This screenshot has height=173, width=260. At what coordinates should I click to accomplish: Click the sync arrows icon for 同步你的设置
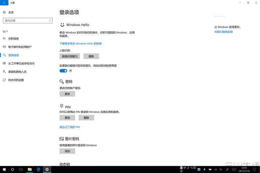pos(4,80)
